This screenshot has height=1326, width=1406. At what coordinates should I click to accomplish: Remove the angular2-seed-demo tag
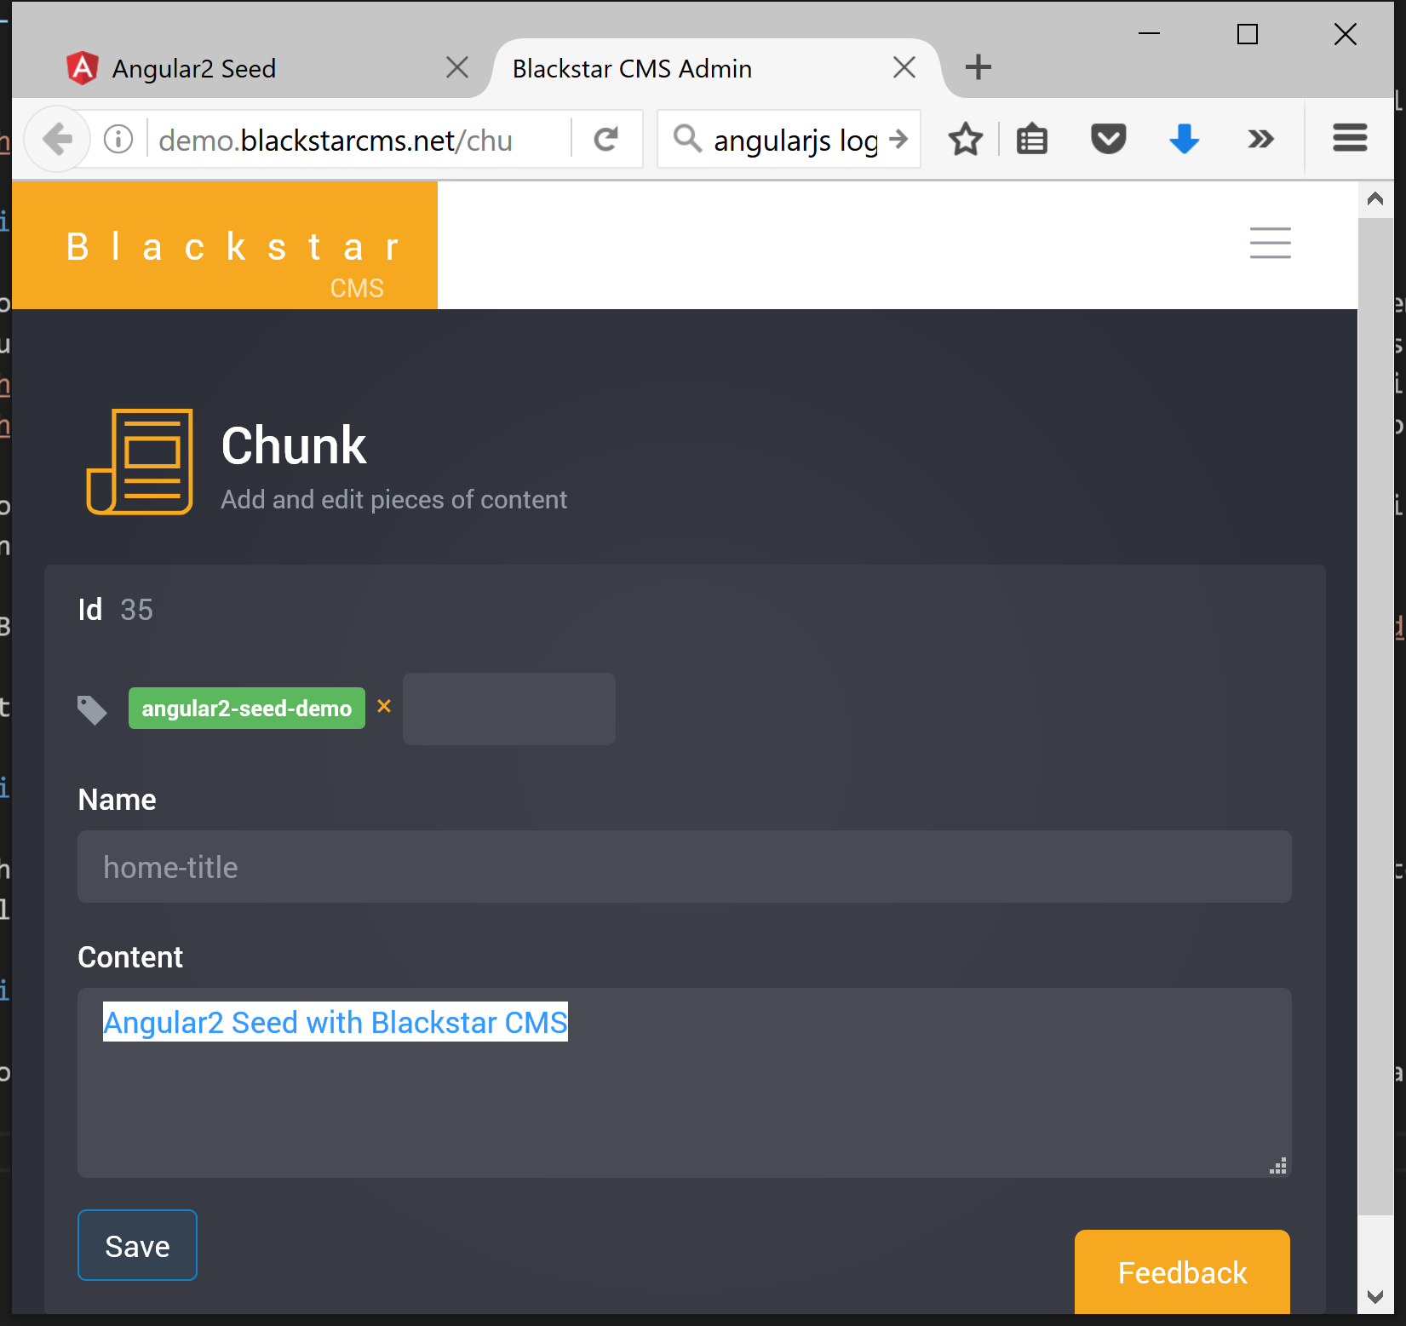click(x=384, y=706)
